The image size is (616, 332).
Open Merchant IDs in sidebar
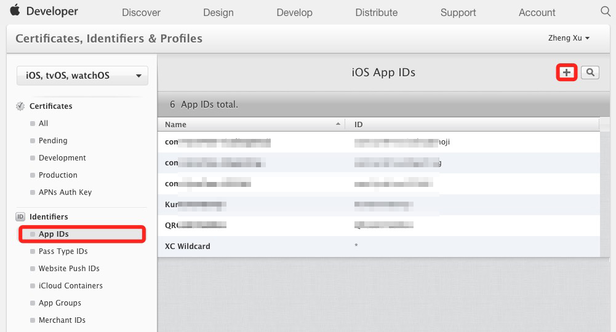click(x=62, y=320)
